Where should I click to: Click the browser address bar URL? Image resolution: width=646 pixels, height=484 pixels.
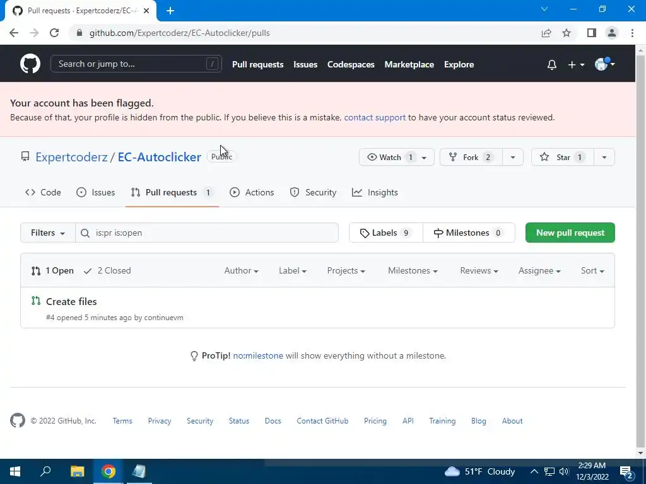pos(180,33)
